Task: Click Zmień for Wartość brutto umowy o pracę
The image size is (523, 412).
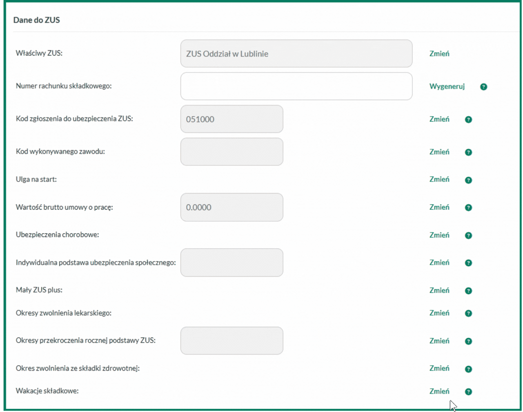Action: pyautogui.click(x=439, y=207)
